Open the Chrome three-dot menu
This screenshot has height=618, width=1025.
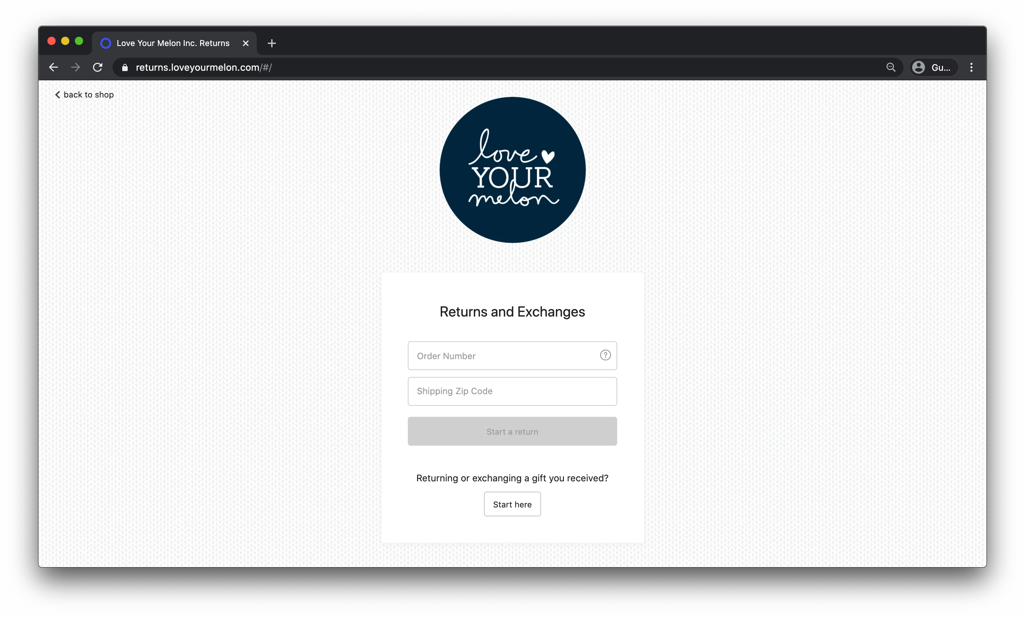[x=971, y=67]
